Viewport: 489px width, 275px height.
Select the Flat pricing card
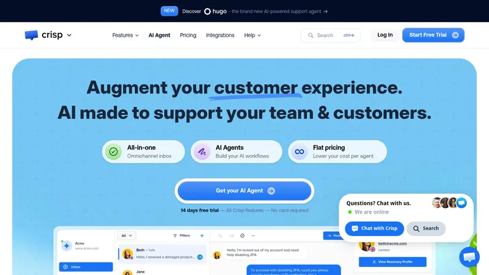coord(337,152)
